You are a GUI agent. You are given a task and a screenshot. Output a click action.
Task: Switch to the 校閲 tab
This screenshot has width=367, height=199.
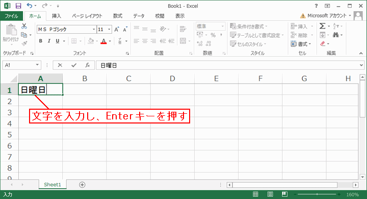pyautogui.click(x=160, y=16)
